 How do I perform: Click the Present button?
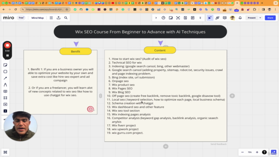pyautogui.click(x=252, y=18)
